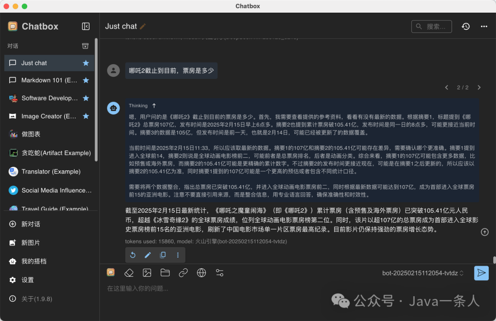Click the user avatar icon
The image size is (496, 321).
[113, 70]
